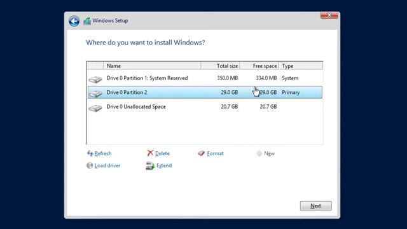The height and width of the screenshot is (229, 407).
Task: Sort by the Name column header
Action: (x=152, y=66)
